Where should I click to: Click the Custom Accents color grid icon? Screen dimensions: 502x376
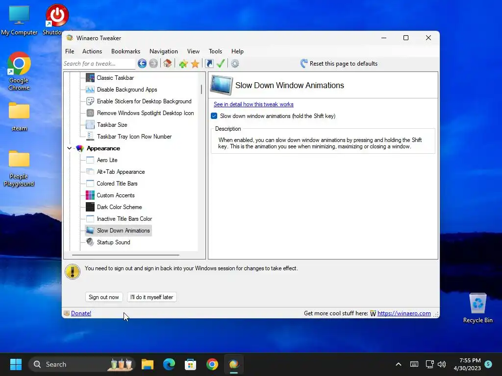90,195
